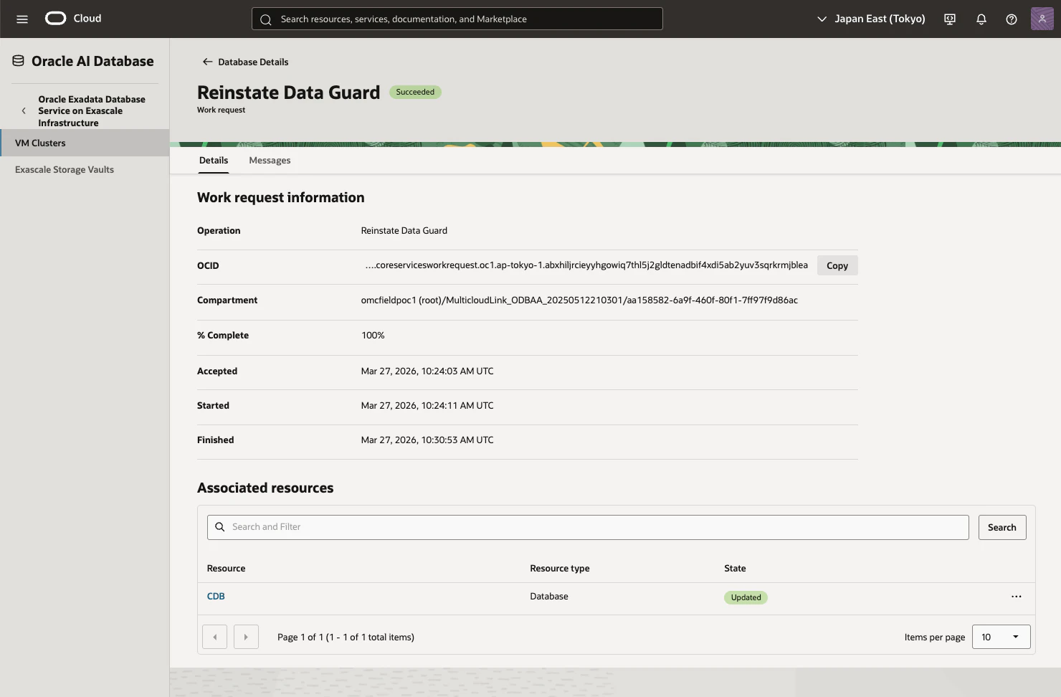Click the Updated state badge
The width and height of the screenshot is (1061, 697).
(x=746, y=597)
